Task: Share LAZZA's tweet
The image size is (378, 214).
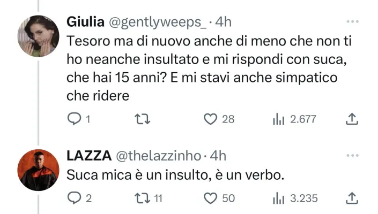Action: coord(352,198)
